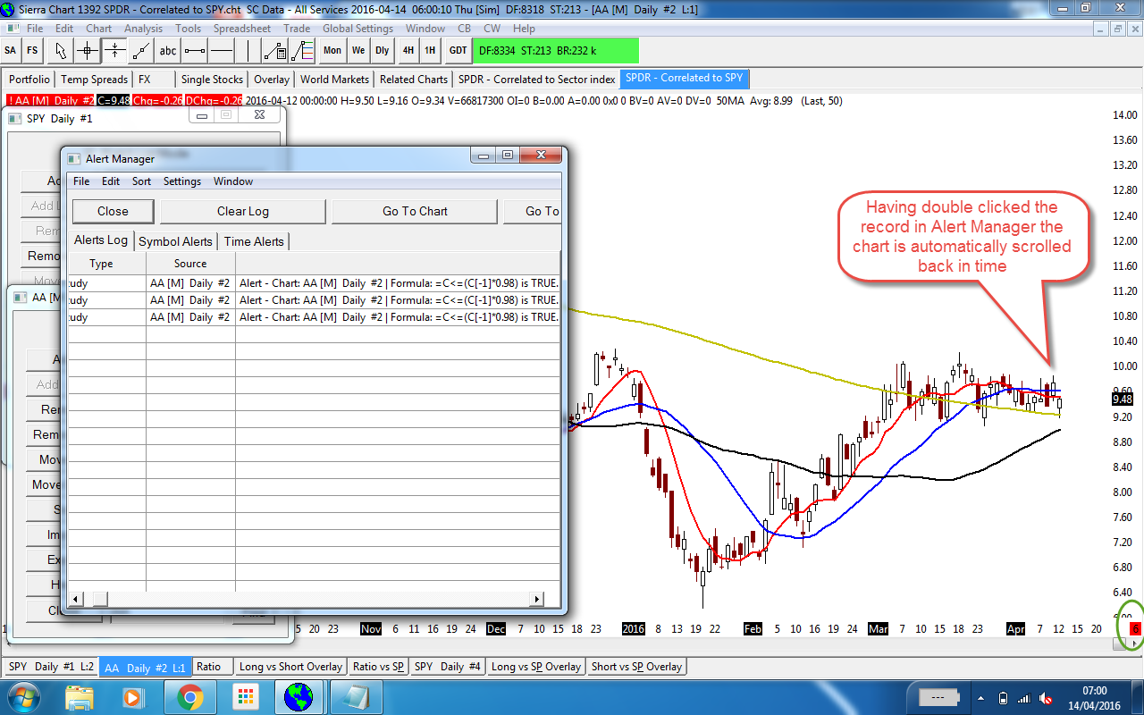The image size is (1144, 715).
Task: Open the CW menu
Action: point(492,29)
